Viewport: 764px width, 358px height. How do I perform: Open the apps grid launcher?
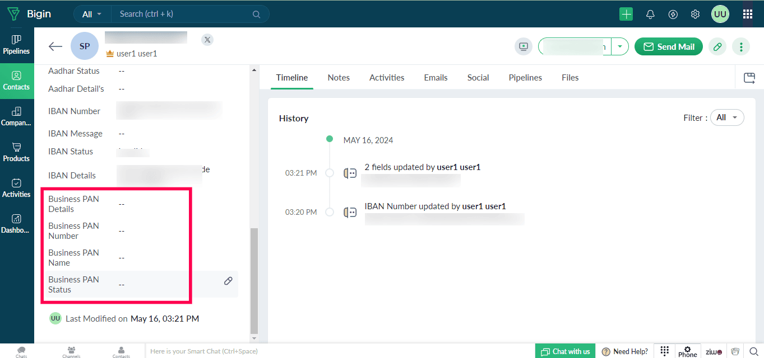click(x=748, y=14)
